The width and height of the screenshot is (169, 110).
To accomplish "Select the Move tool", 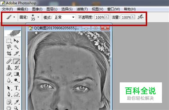I will pos(16,41).
